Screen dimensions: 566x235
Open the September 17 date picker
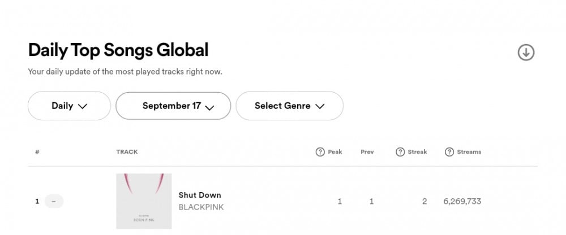(x=173, y=106)
